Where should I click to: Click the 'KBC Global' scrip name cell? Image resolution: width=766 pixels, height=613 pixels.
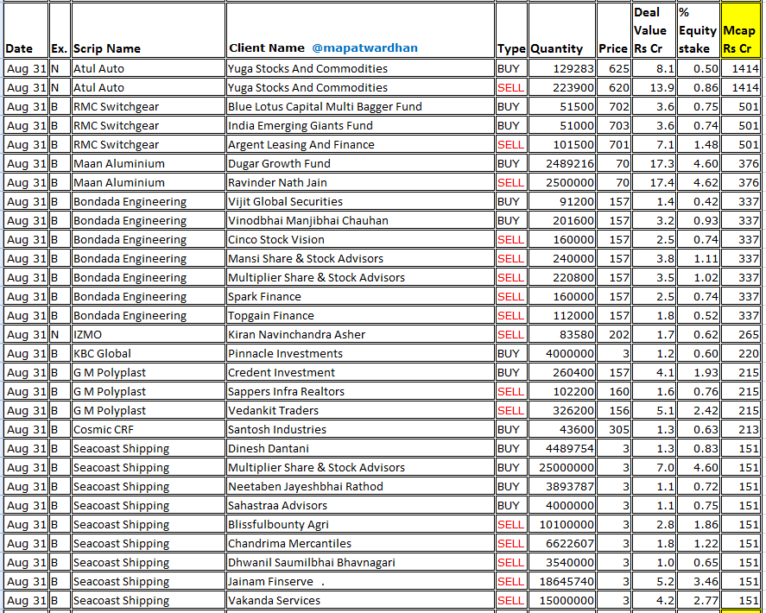[148, 354]
